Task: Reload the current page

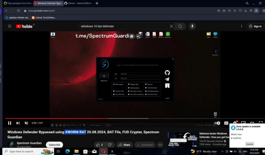Action: tap(18, 11)
